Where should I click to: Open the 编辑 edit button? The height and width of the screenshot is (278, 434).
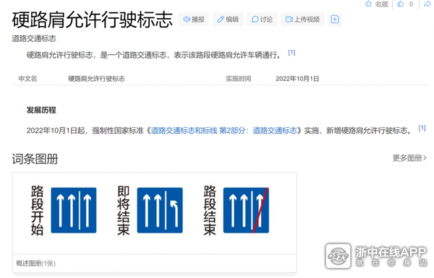(228, 19)
